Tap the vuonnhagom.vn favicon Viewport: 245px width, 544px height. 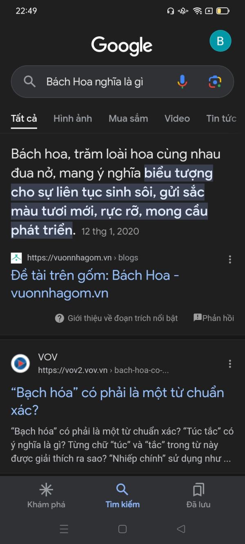click(x=16, y=258)
